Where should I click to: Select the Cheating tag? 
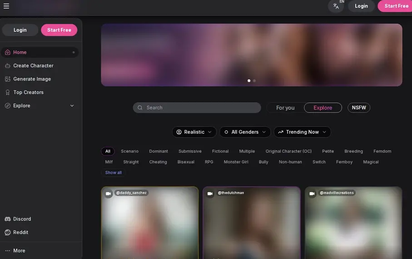158,162
